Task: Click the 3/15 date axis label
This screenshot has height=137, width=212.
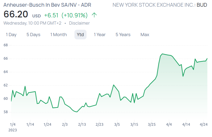Action: (x=134, y=124)
